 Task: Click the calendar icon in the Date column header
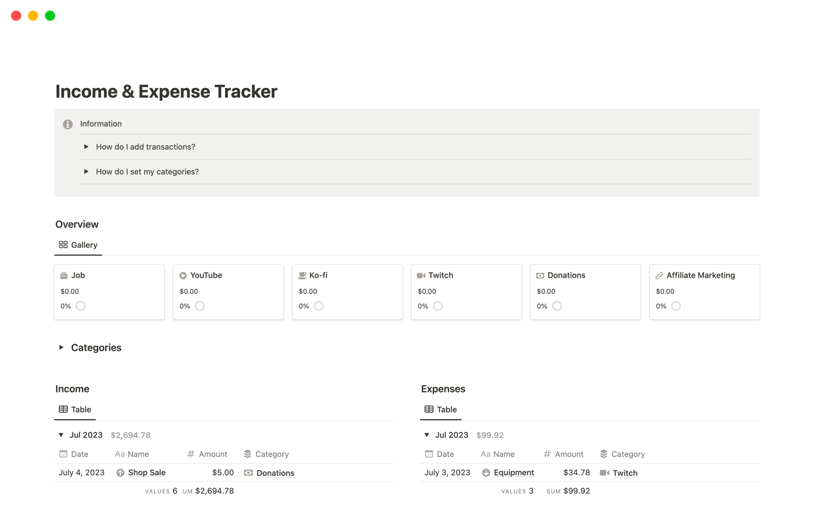pyautogui.click(x=63, y=454)
